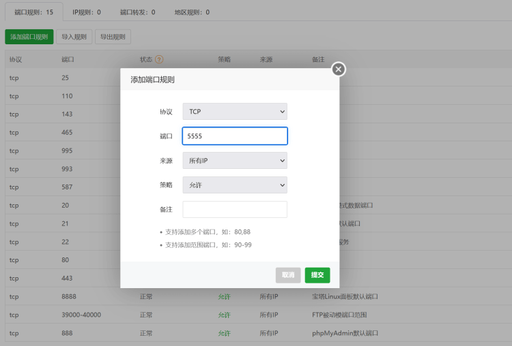Switch to the 端口规则: 15 tab
512x346 pixels.
tap(34, 12)
